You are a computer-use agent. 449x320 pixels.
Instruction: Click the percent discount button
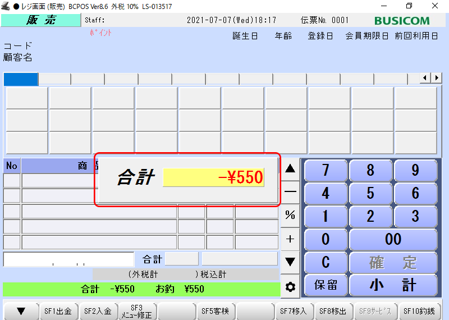(x=290, y=215)
